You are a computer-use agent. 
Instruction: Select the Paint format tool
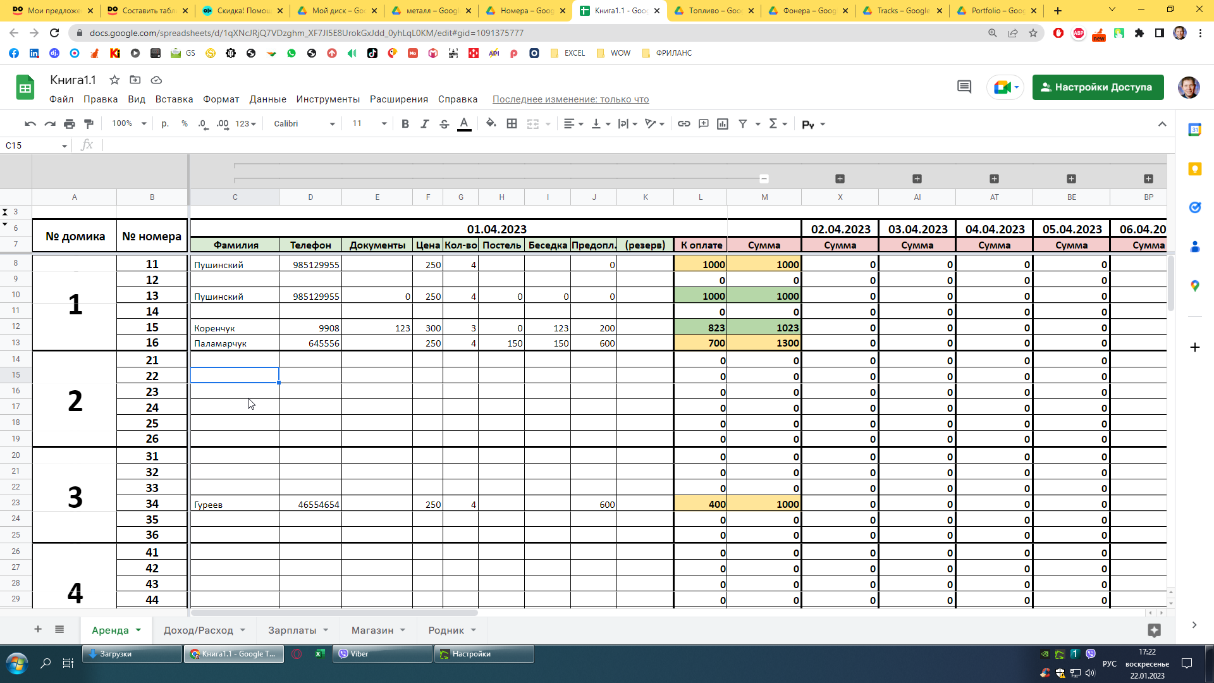pyautogui.click(x=89, y=124)
